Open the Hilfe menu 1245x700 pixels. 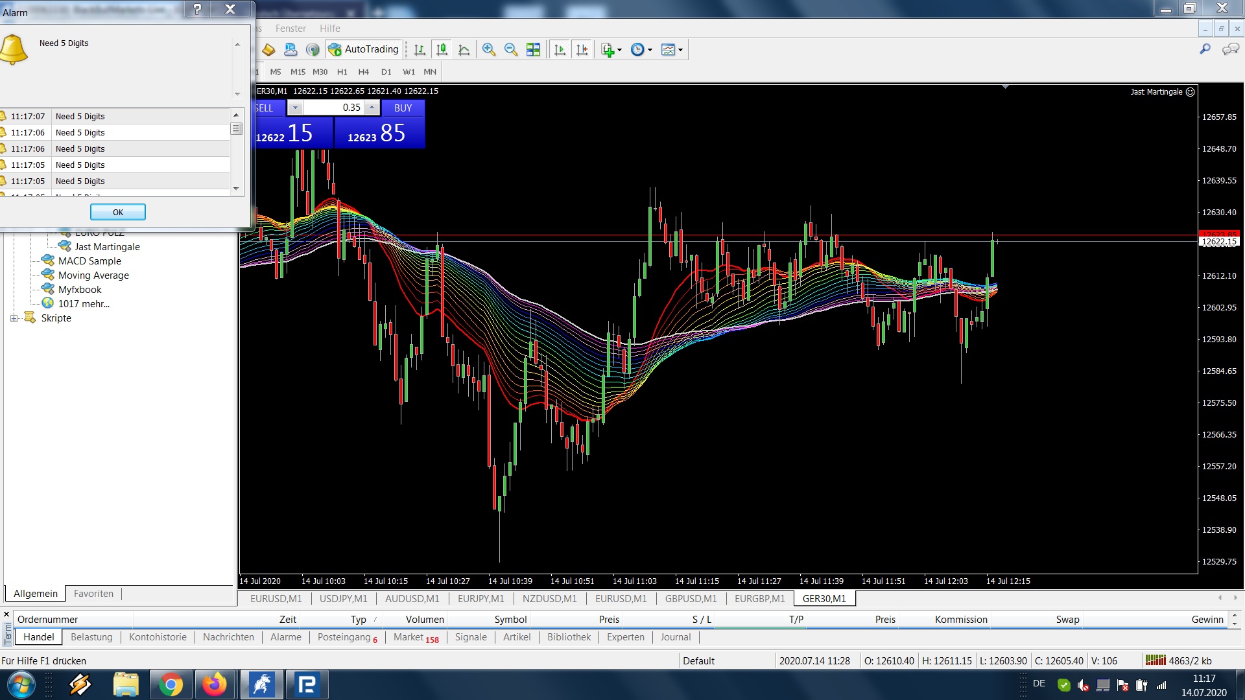329,29
